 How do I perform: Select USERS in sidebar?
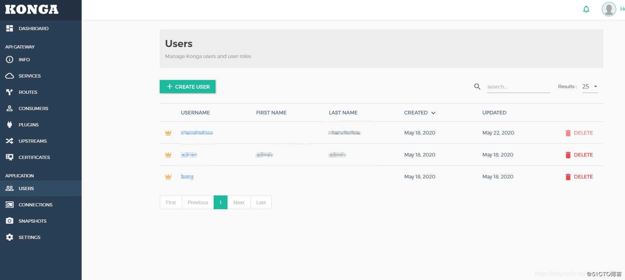coord(41,188)
